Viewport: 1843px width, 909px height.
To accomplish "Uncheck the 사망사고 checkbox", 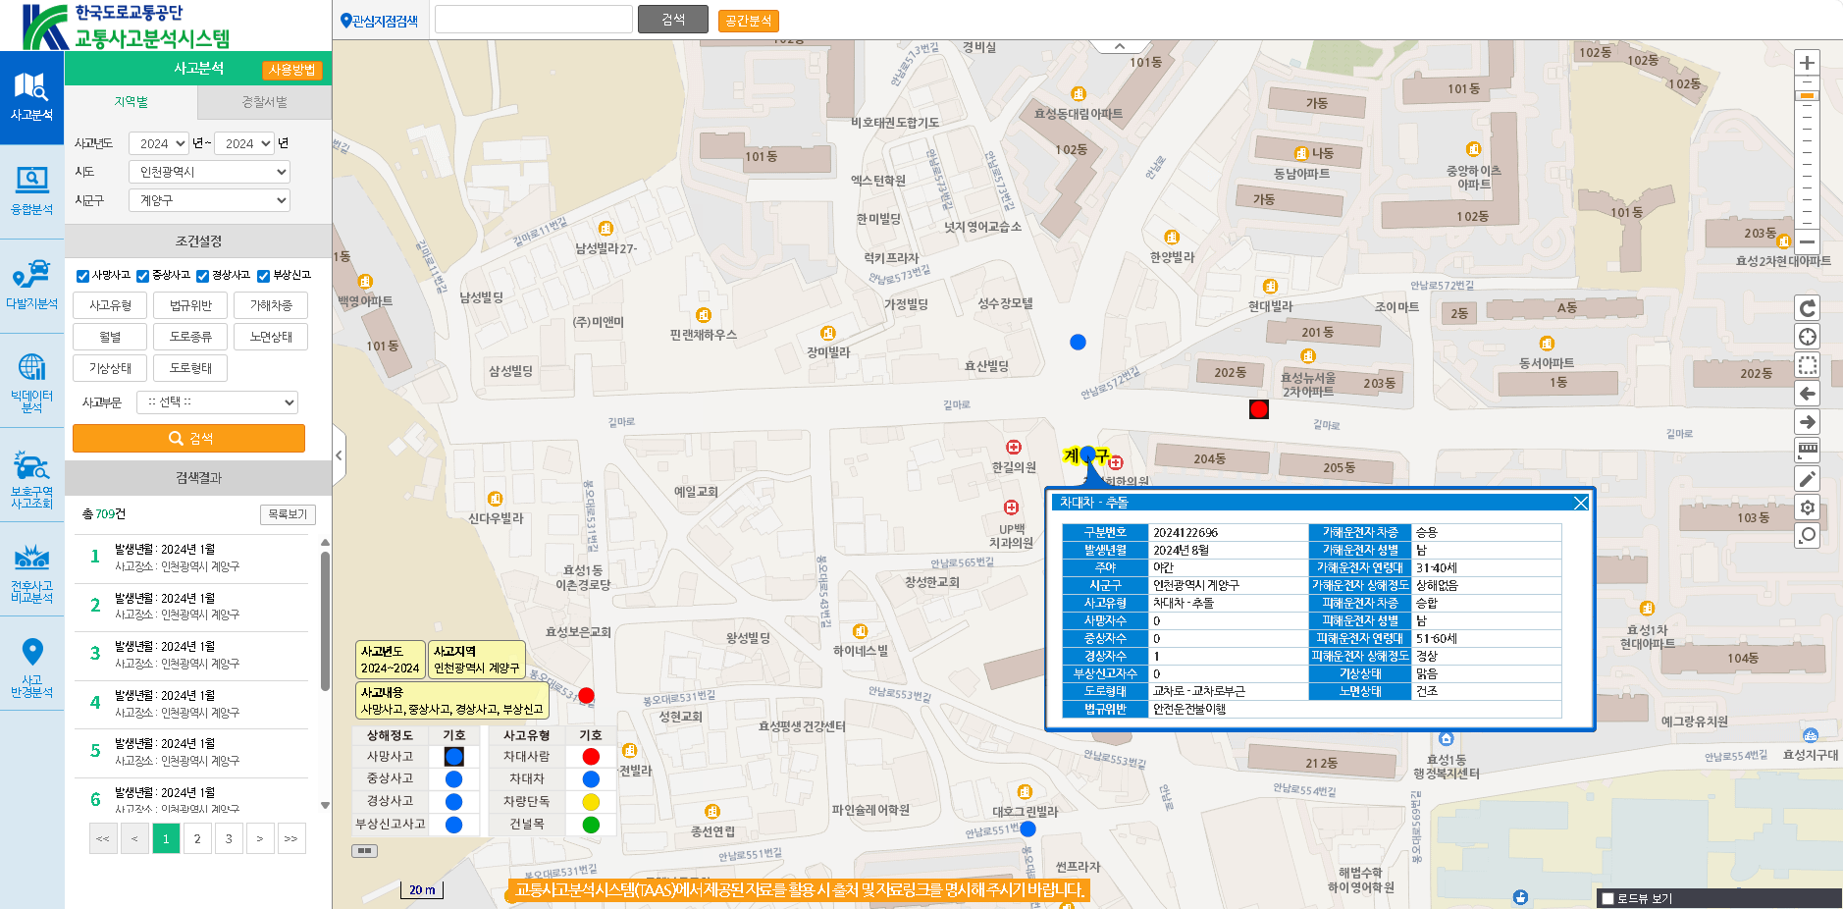I will click(83, 276).
